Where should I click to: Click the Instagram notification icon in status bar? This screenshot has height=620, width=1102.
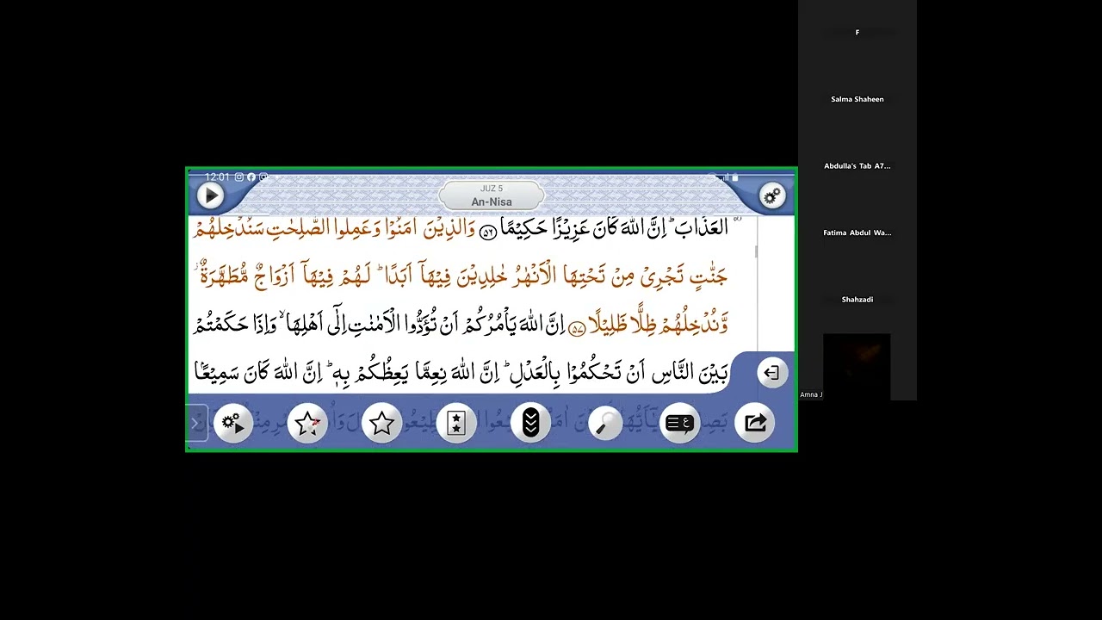tap(239, 177)
